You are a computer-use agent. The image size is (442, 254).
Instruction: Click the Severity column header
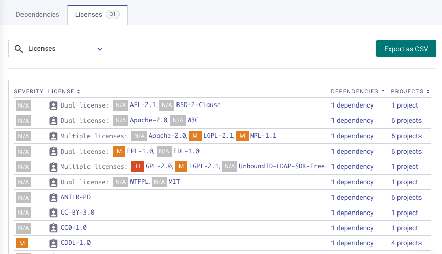tap(29, 91)
